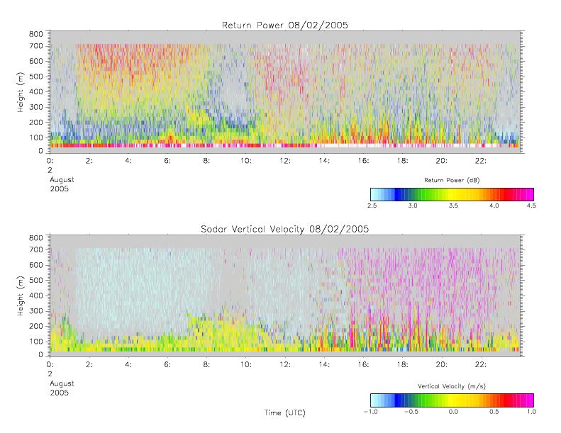Select the "Return Power (dB)" colorbar label

point(452,180)
